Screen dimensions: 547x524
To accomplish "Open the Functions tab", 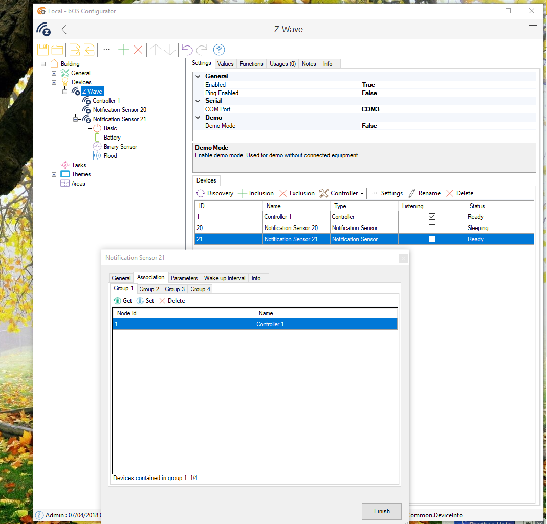I will 251,64.
